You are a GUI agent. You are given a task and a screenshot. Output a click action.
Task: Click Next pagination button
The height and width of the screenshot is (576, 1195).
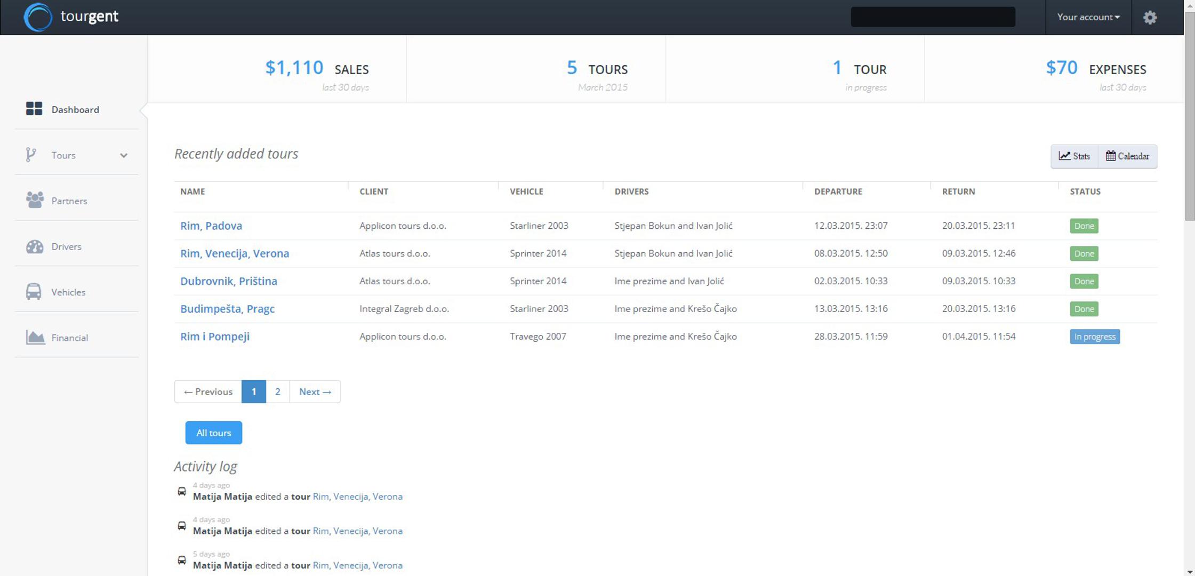315,391
